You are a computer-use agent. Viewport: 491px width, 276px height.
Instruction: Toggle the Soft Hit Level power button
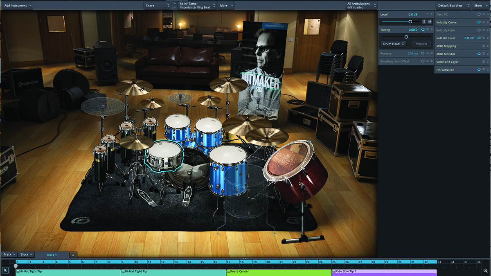pyautogui.click(x=479, y=38)
